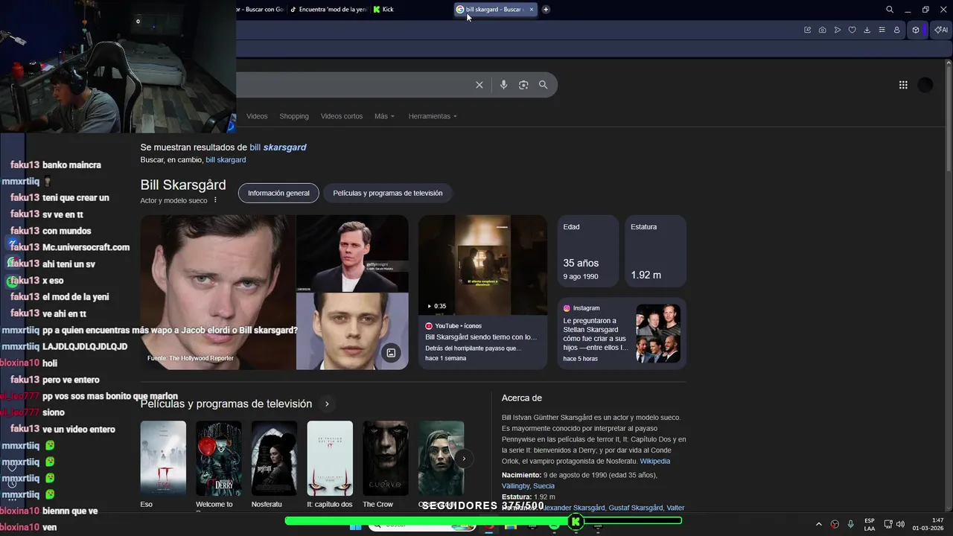Image resolution: width=953 pixels, height=536 pixels.
Task: Open the AI assistant button
Action: pos(941,30)
